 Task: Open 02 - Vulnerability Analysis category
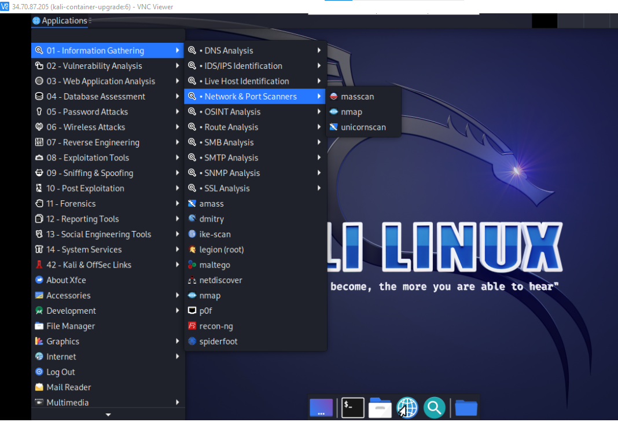click(107, 66)
